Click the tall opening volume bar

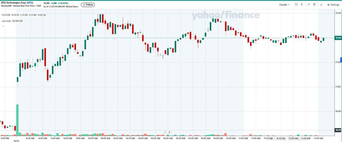(x=17, y=120)
